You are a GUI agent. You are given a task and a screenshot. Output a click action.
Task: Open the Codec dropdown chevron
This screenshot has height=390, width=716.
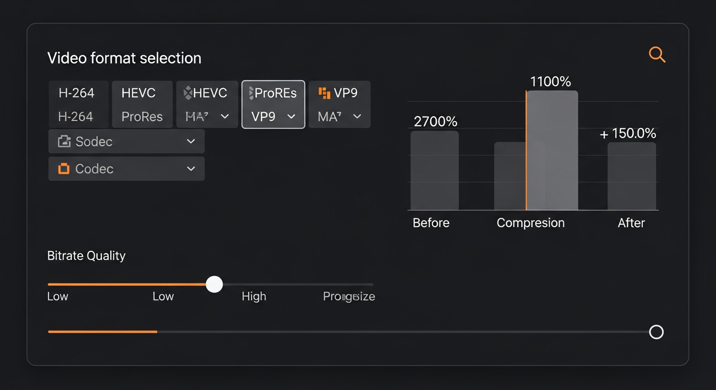pos(191,169)
